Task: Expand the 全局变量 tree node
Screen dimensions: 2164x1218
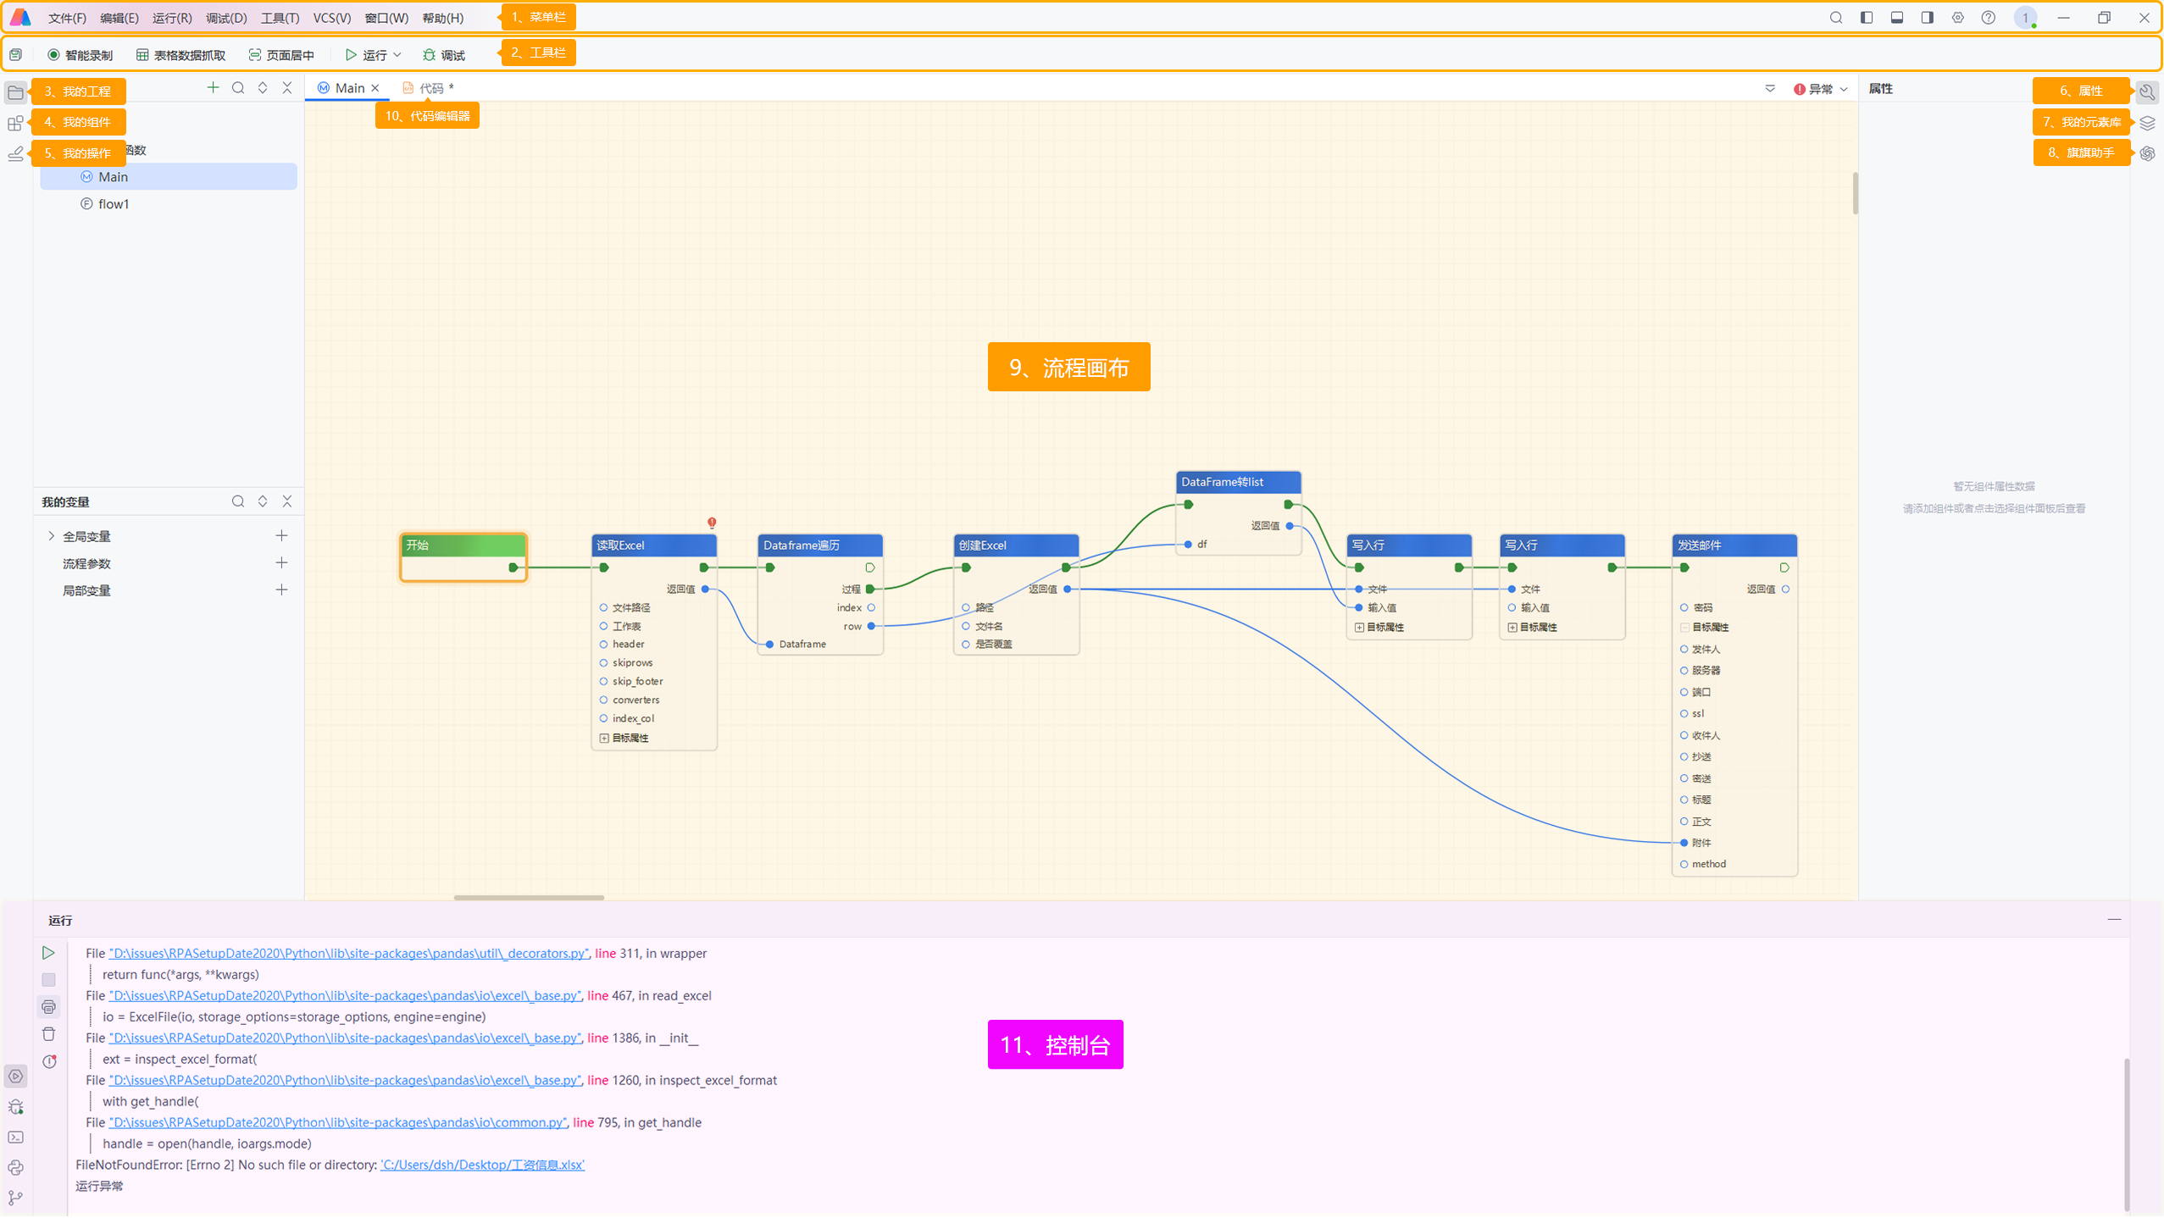Action: [51, 536]
